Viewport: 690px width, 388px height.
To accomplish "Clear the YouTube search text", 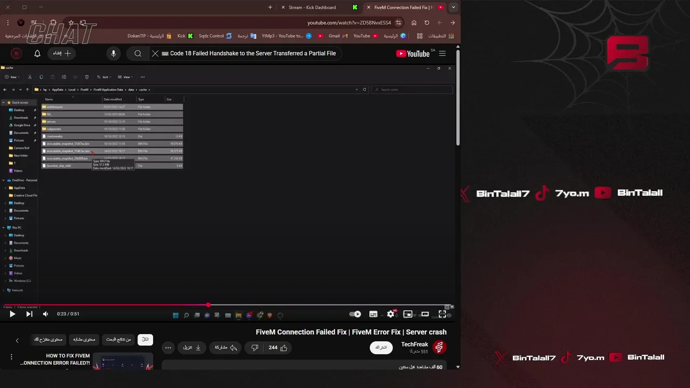I will pyautogui.click(x=155, y=53).
